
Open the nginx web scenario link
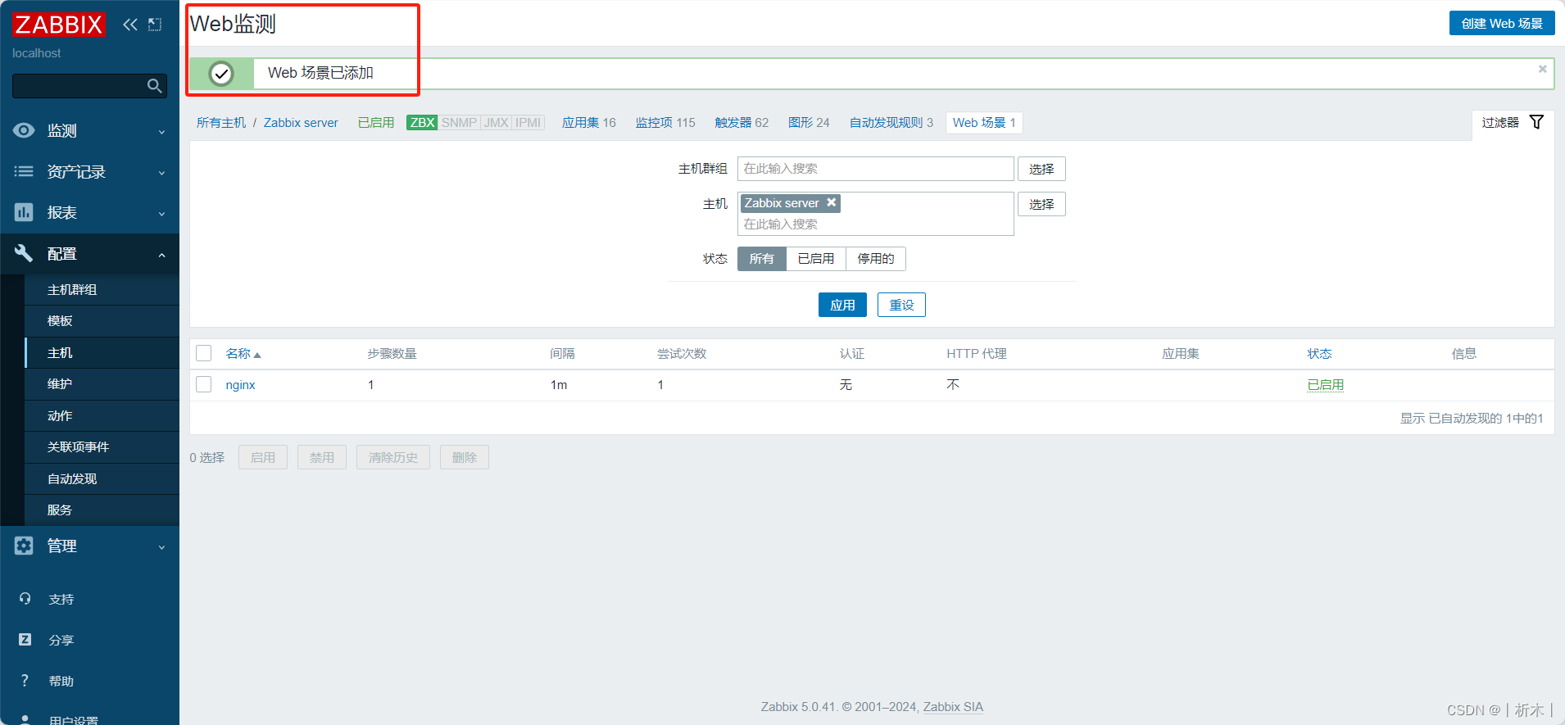click(241, 385)
